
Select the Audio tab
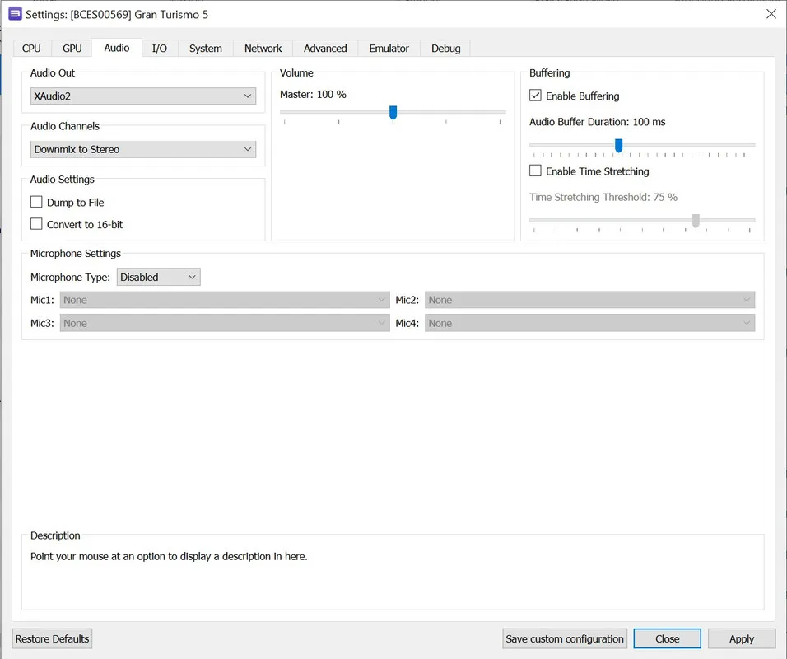pyautogui.click(x=116, y=48)
